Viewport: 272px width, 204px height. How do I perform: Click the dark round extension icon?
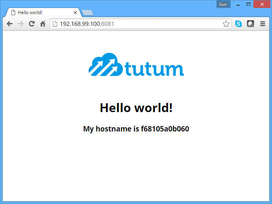tap(250, 24)
